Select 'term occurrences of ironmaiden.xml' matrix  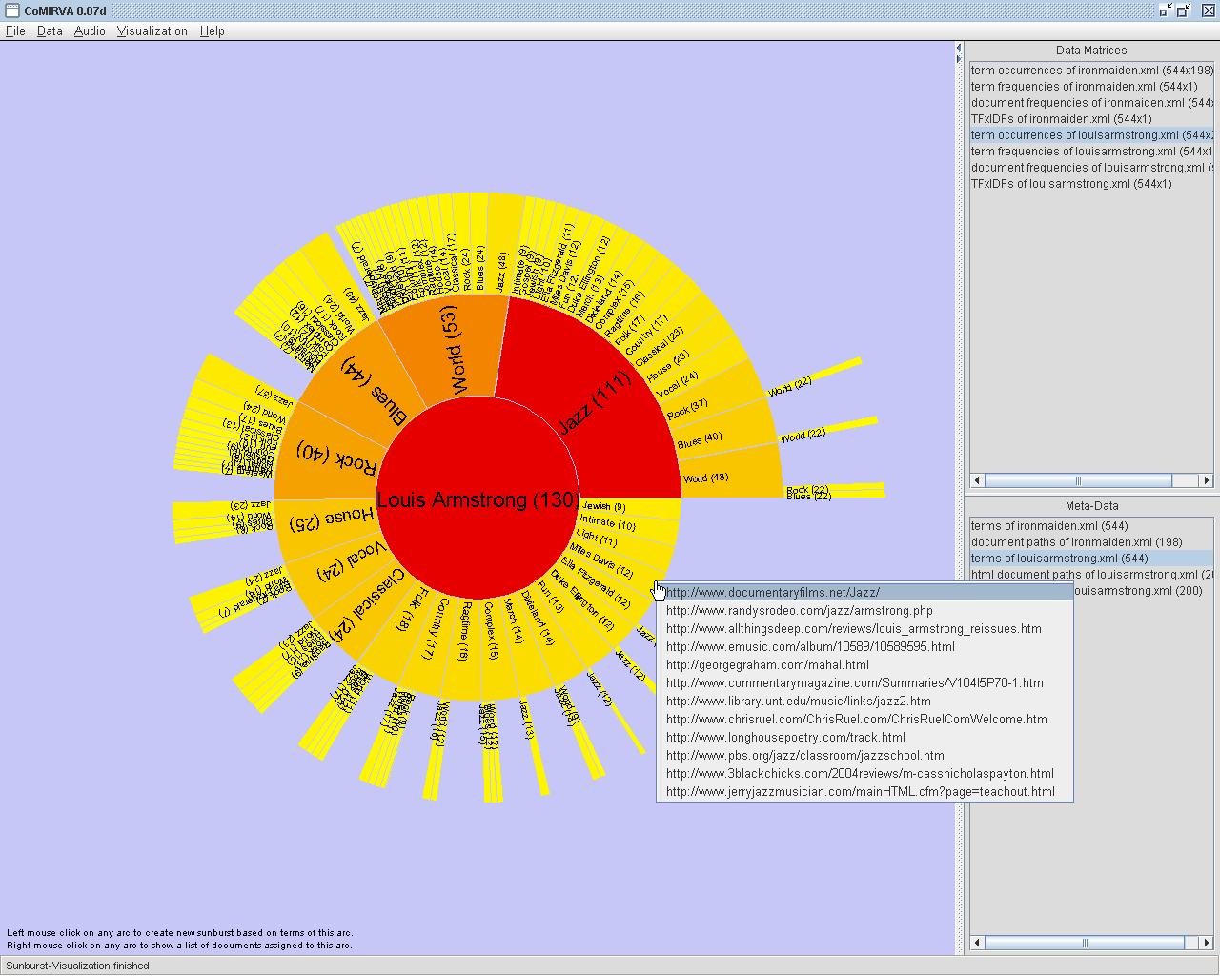[x=1091, y=70]
